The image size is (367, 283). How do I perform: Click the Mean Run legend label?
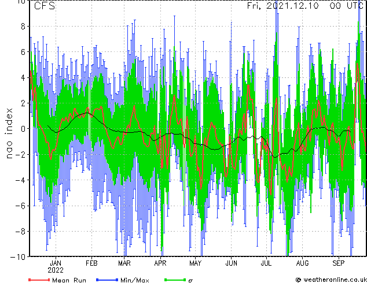pos(69,280)
